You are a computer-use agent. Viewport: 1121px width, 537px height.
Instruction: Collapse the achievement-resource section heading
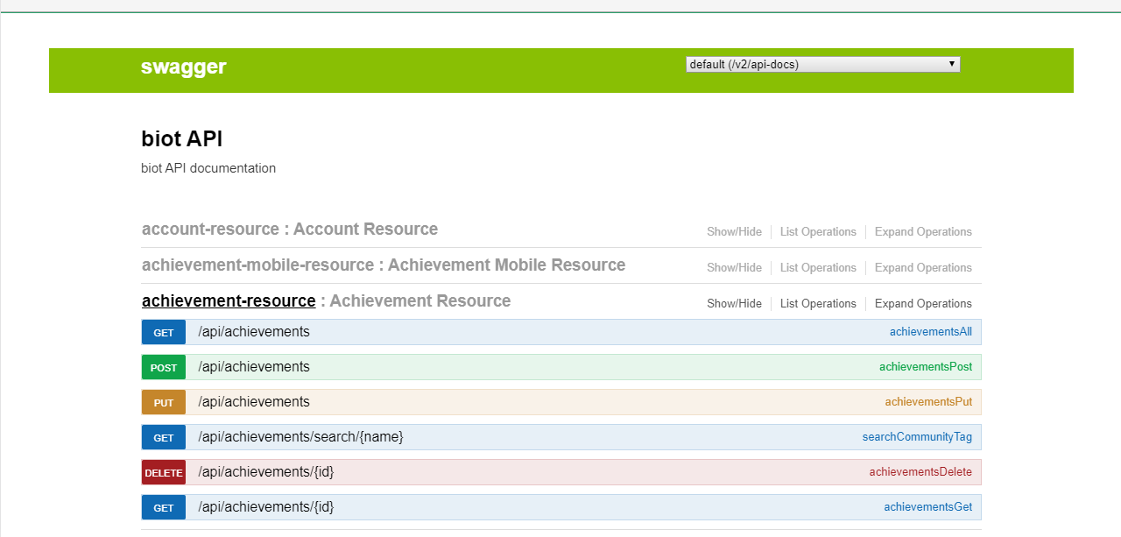229,301
